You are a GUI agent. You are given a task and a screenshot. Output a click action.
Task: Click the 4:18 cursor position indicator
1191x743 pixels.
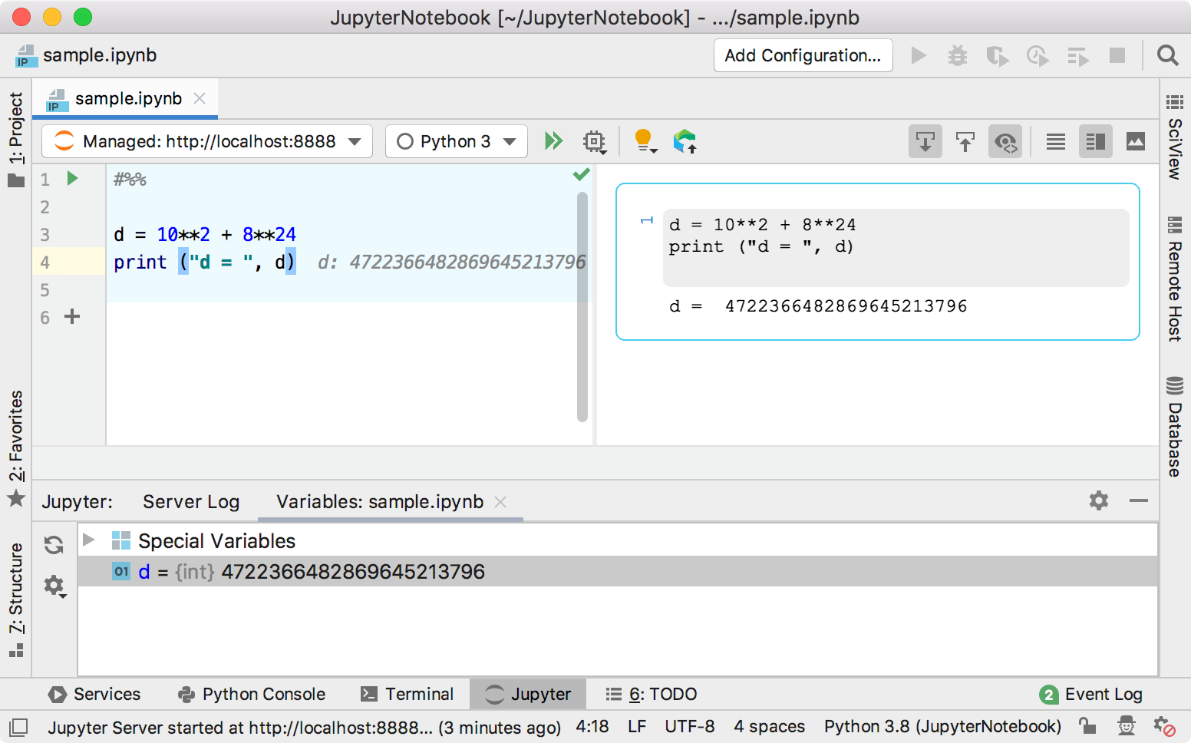coord(592,726)
